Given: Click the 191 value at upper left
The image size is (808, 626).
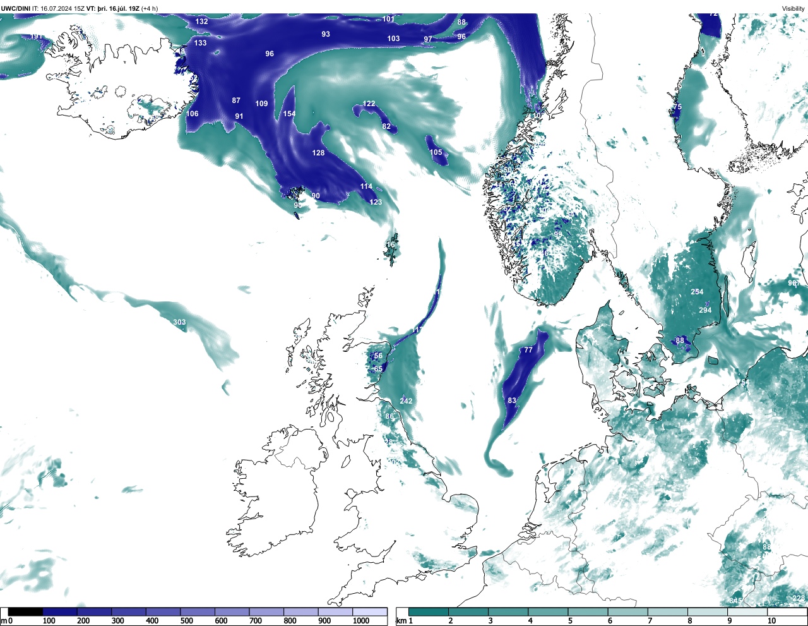Looking at the screenshot, I should [37, 37].
